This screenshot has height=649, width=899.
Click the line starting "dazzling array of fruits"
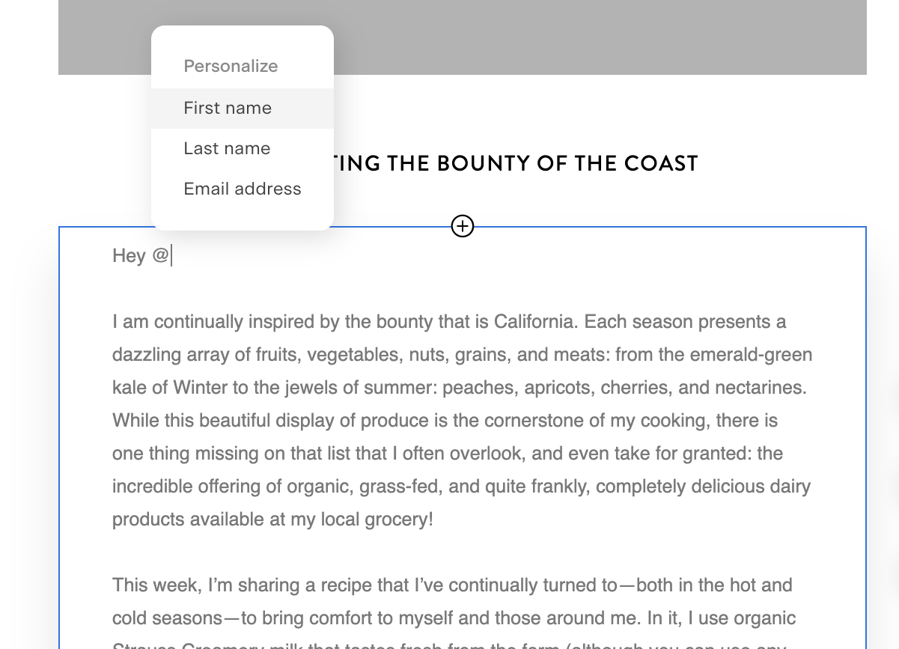click(462, 355)
